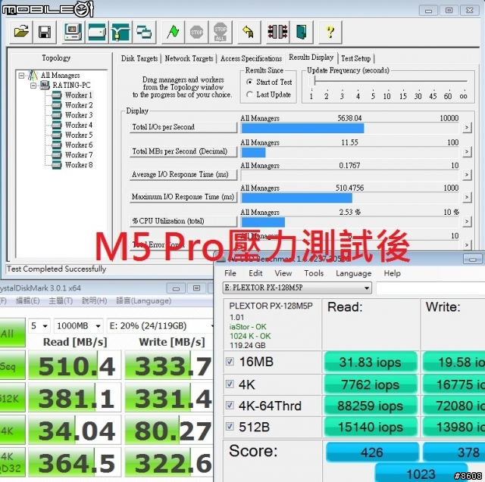Select Worker 6 in Topology tree
This screenshot has width=485, height=482.
pos(79,145)
